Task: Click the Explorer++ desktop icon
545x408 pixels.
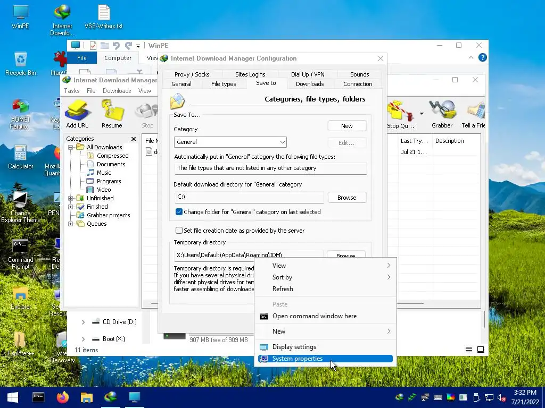Action: point(21,344)
